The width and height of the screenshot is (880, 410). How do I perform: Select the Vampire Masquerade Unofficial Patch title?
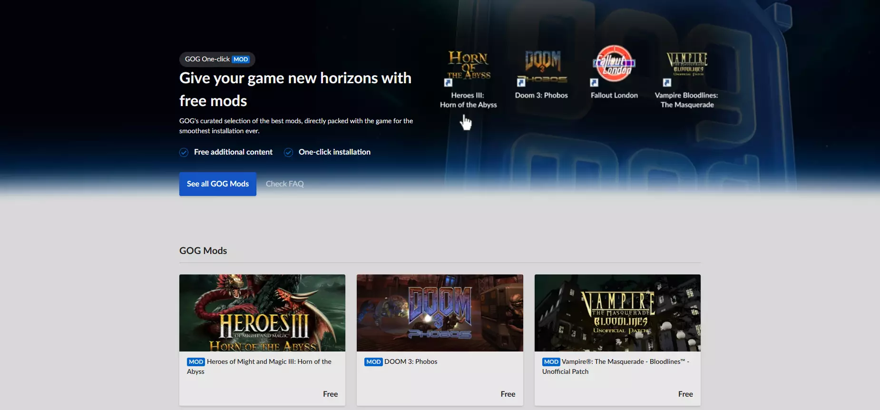click(616, 367)
